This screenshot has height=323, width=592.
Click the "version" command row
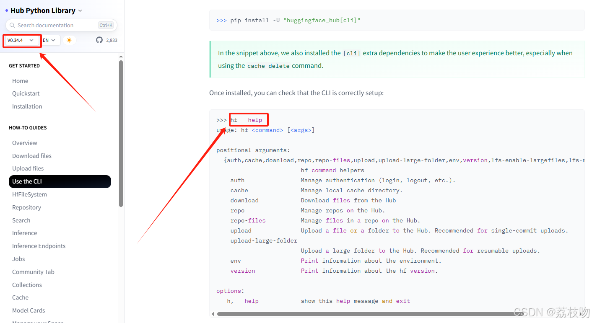click(x=334, y=271)
